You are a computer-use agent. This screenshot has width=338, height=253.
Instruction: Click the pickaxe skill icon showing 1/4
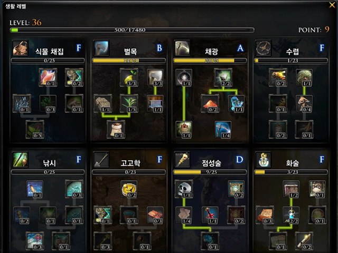tap(223, 129)
